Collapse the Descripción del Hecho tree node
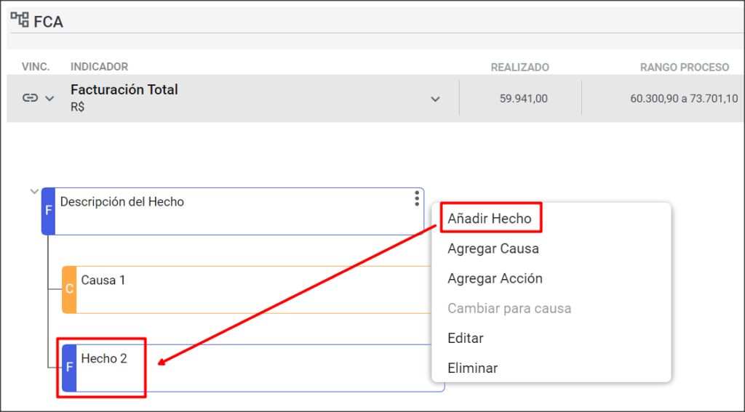This screenshot has height=412, width=745. [34, 193]
